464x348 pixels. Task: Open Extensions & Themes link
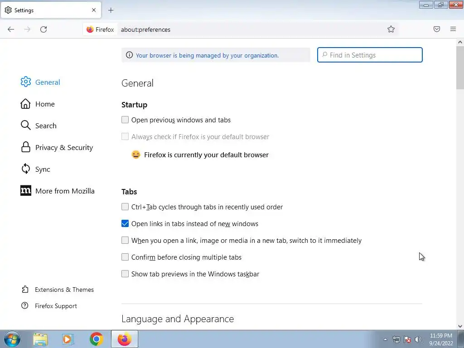coord(64,290)
